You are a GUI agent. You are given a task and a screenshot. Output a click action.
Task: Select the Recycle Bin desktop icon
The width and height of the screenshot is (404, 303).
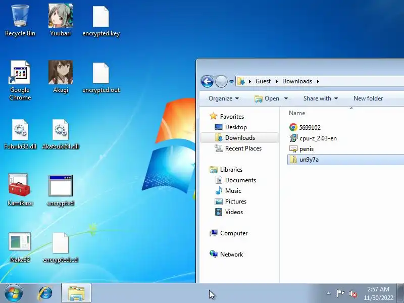20,21
